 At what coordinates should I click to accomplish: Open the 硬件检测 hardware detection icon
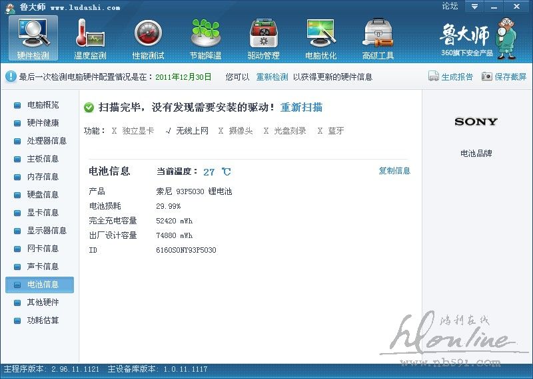pos(33,39)
